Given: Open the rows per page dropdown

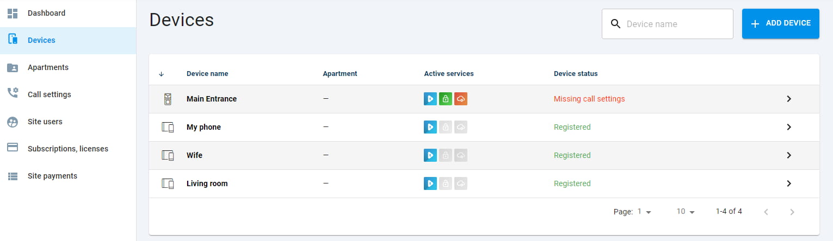Looking at the screenshot, I should pos(686,212).
